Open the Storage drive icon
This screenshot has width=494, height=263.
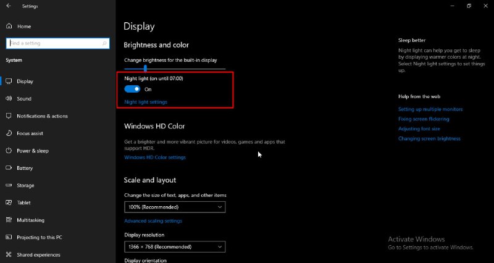[x=9, y=185]
